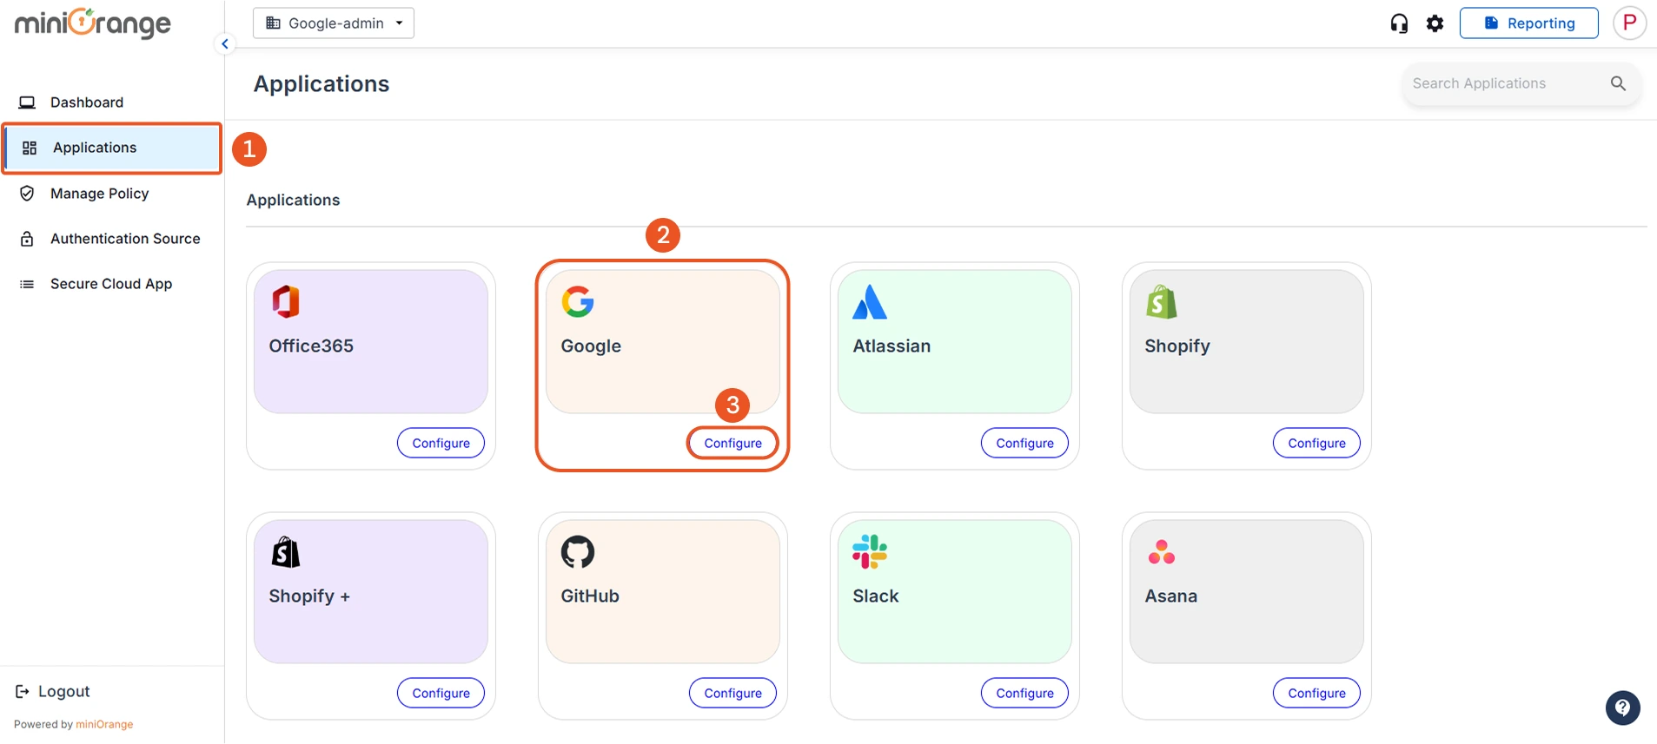Click the Logout link
Viewport: 1657px width, 744px height.
click(x=53, y=692)
